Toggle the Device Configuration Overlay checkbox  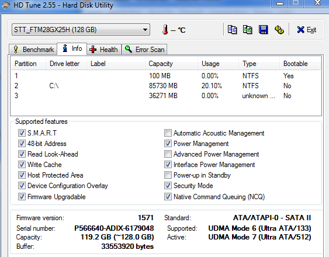[22, 186]
